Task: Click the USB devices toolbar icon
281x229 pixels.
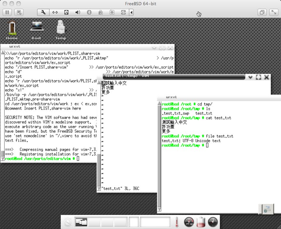Action: click(100, 12)
